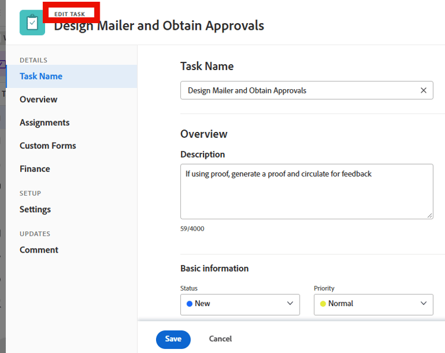Viewport: 445px width, 353px height.
Task: Click the yellow Normal priority dot
Action: (x=323, y=304)
